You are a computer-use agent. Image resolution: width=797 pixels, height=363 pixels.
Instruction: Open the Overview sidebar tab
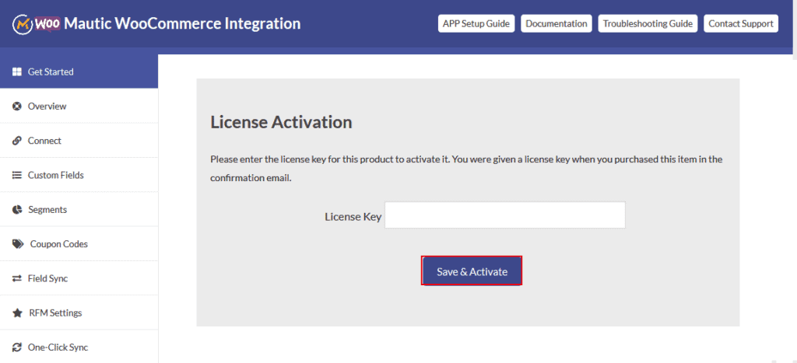(79, 106)
